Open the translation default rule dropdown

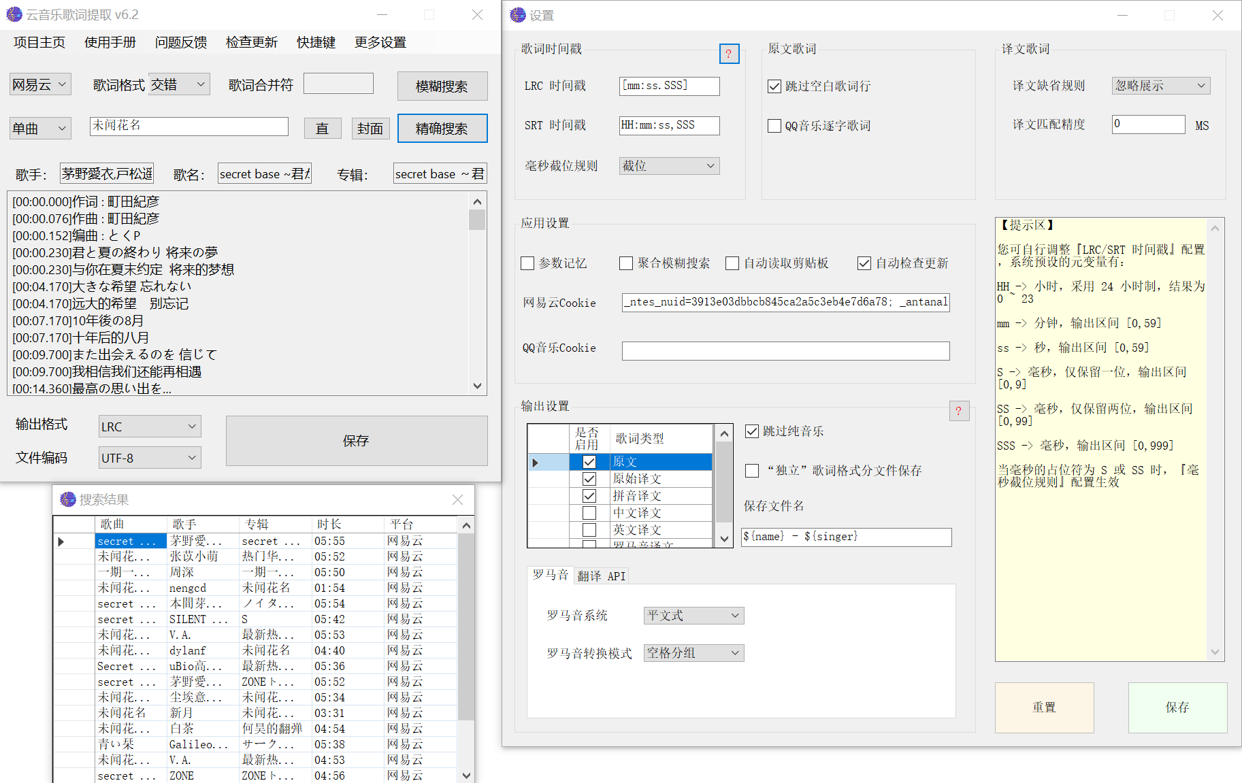(1161, 86)
